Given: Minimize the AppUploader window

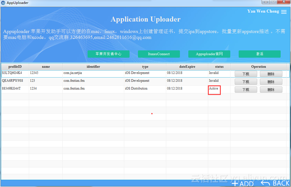Looking at the screenshot, I should point(266,2).
